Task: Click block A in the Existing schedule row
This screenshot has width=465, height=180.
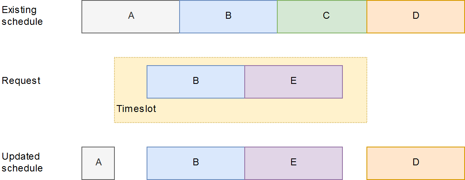Action: point(131,17)
